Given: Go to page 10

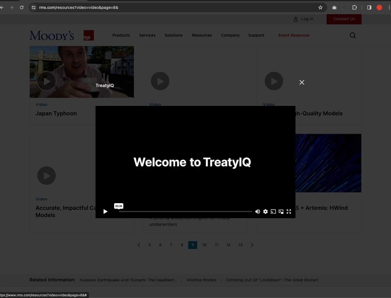Looking at the screenshot, I should (x=204, y=245).
